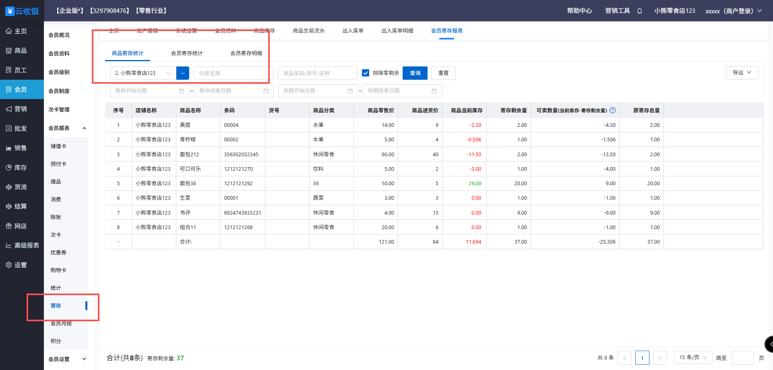Click the help icon beside 可卖数量 column
The image size is (773, 370).
612,110
